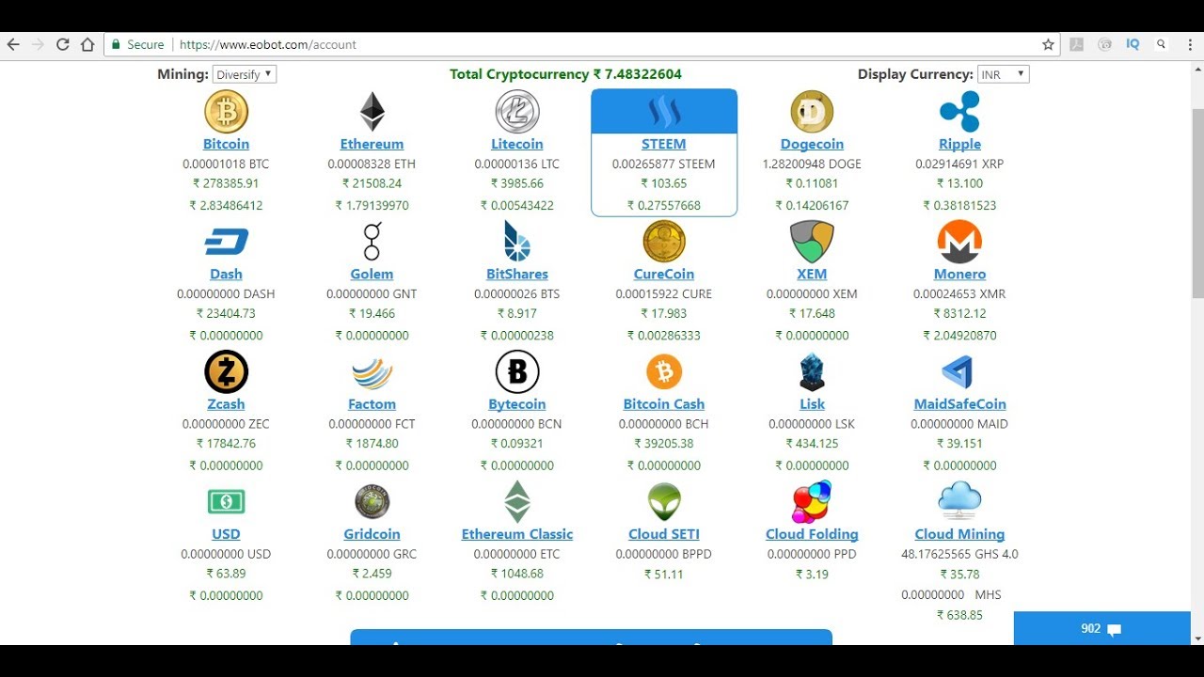Open the 902 chat widget
This screenshot has width=1204, height=677.
pyautogui.click(x=1101, y=628)
